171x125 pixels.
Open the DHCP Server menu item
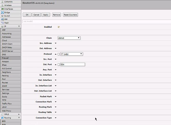click(x=11, y=51)
